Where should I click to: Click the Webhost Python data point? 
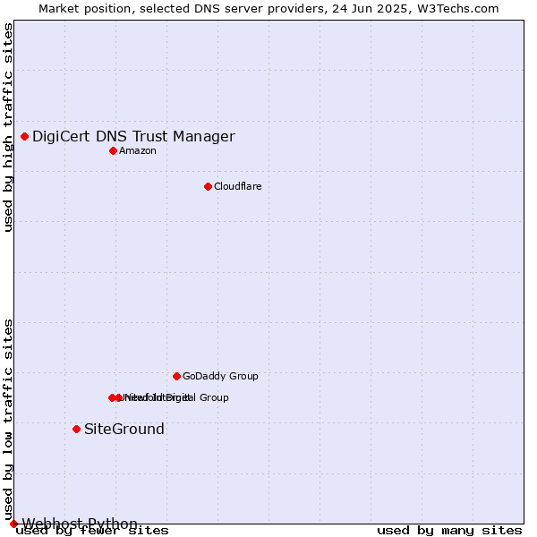click(13, 524)
